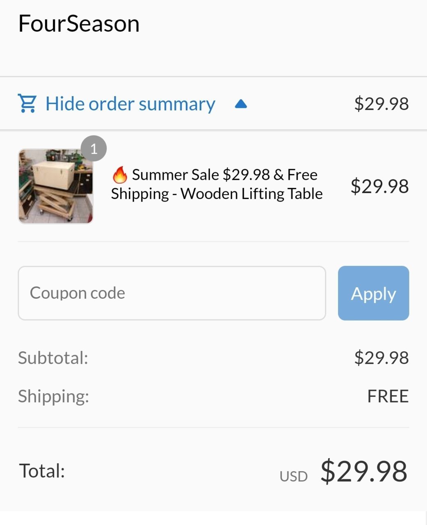Click the Shipping label
This screenshot has width=427, height=525.
pyautogui.click(x=54, y=397)
